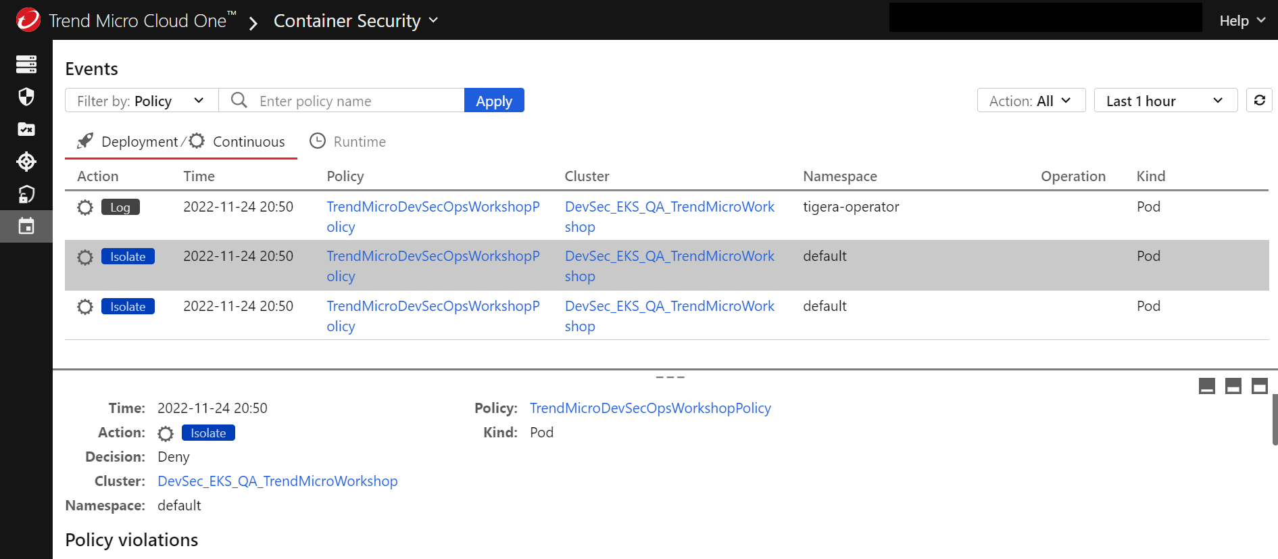Open policy link in highlighted Isolate row

coord(433,266)
